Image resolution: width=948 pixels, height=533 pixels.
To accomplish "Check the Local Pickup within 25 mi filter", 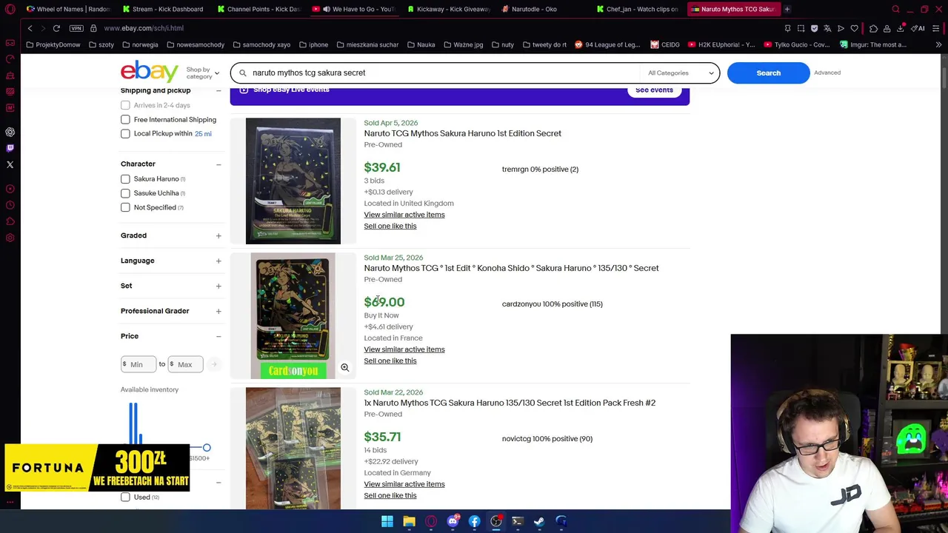I will pyautogui.click(x=125, y=133).
